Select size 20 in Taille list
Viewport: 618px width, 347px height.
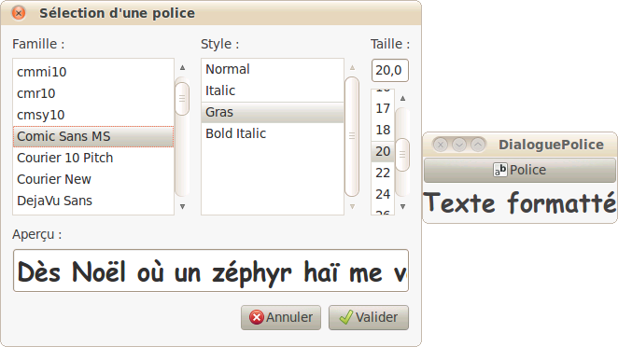coord(383,151)
